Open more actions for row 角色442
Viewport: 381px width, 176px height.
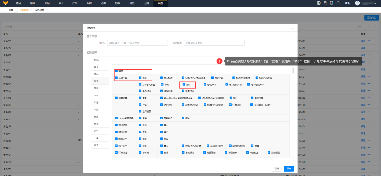368,69
